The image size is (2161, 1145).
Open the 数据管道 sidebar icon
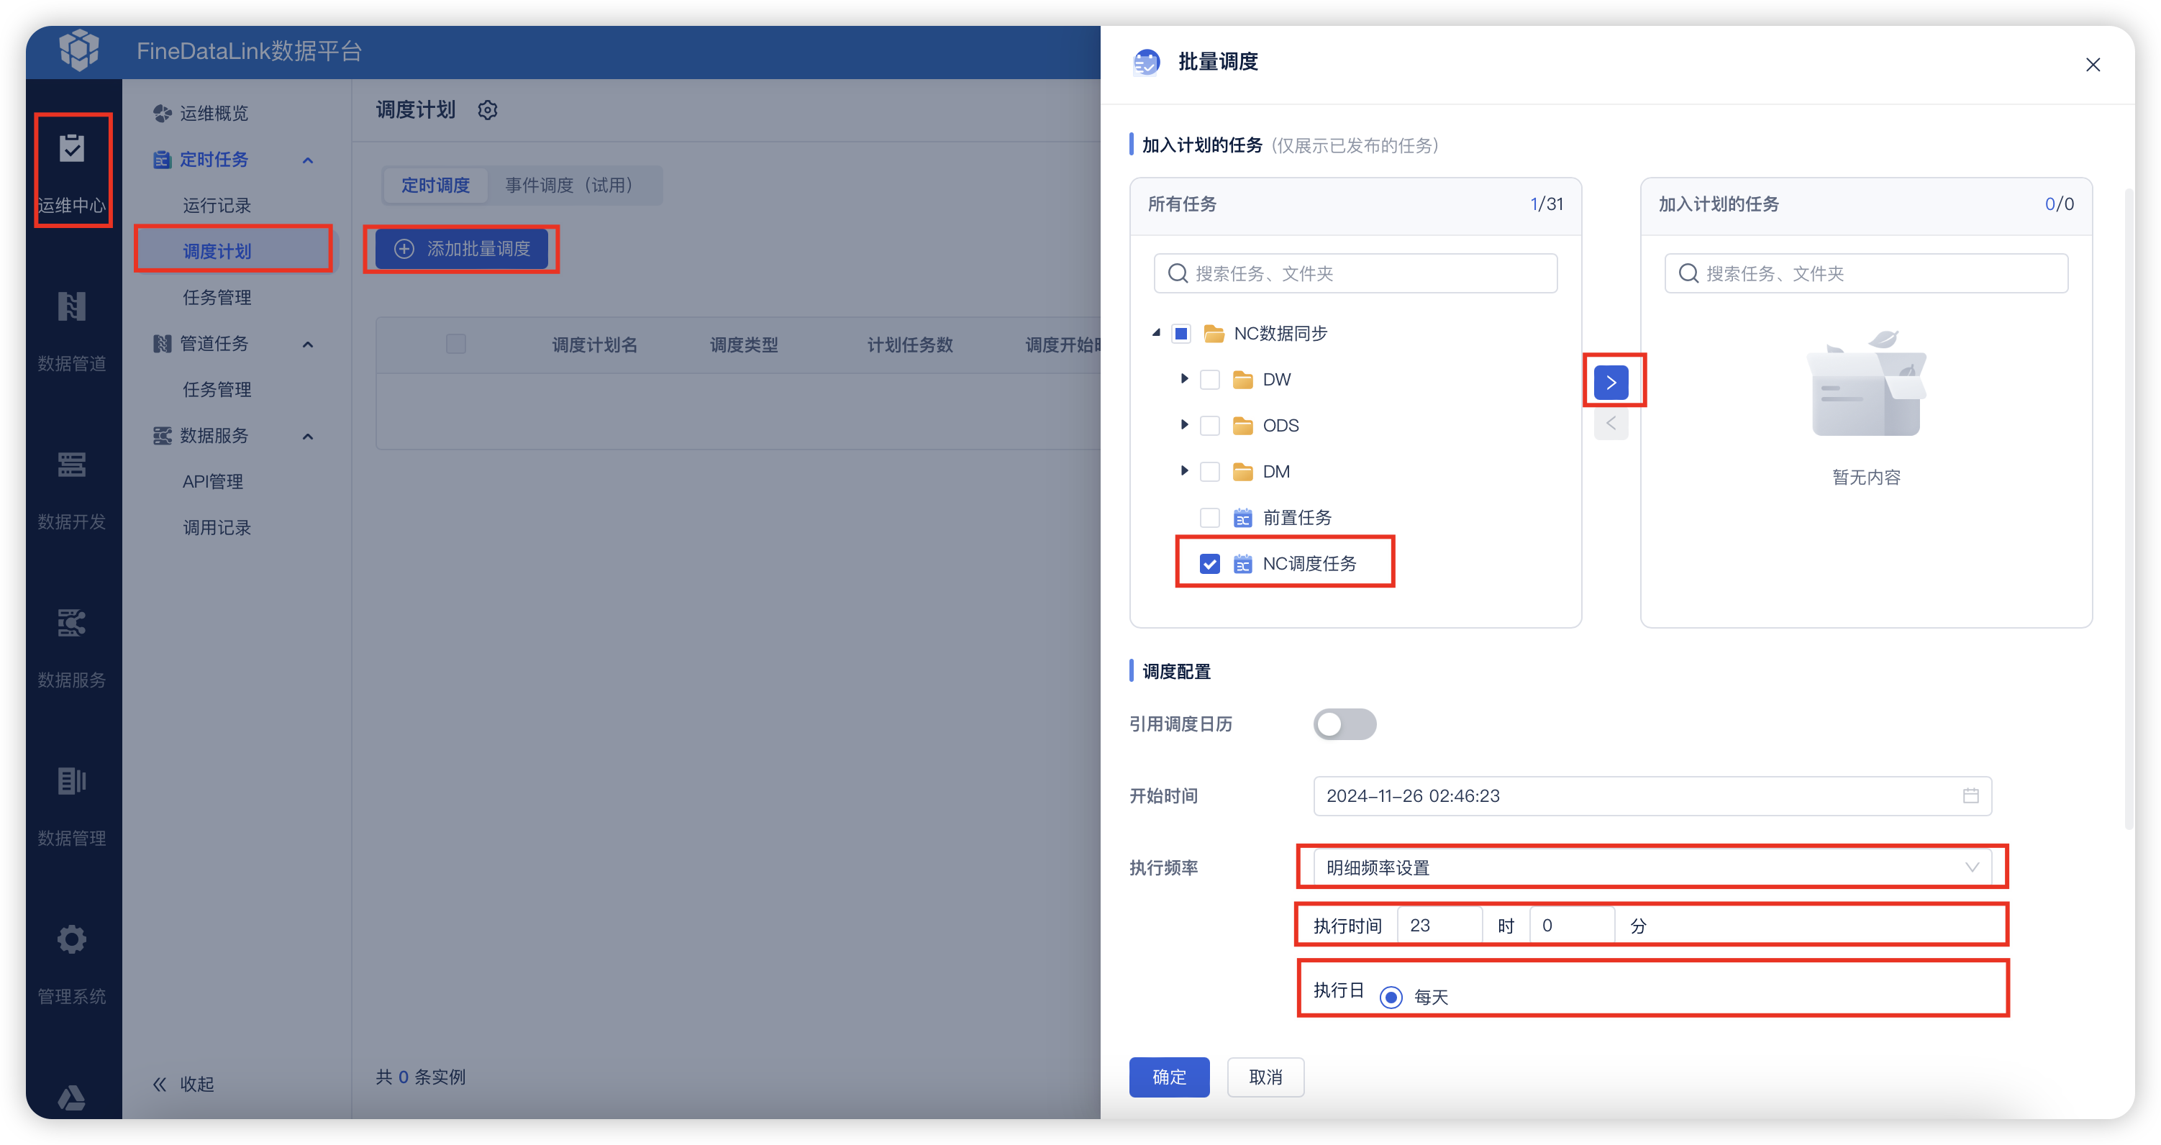[72, 307]
